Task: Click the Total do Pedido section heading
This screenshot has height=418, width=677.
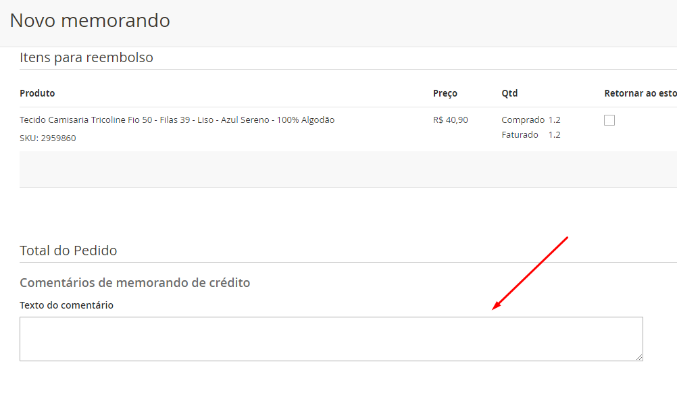Action: click(68, 251)
